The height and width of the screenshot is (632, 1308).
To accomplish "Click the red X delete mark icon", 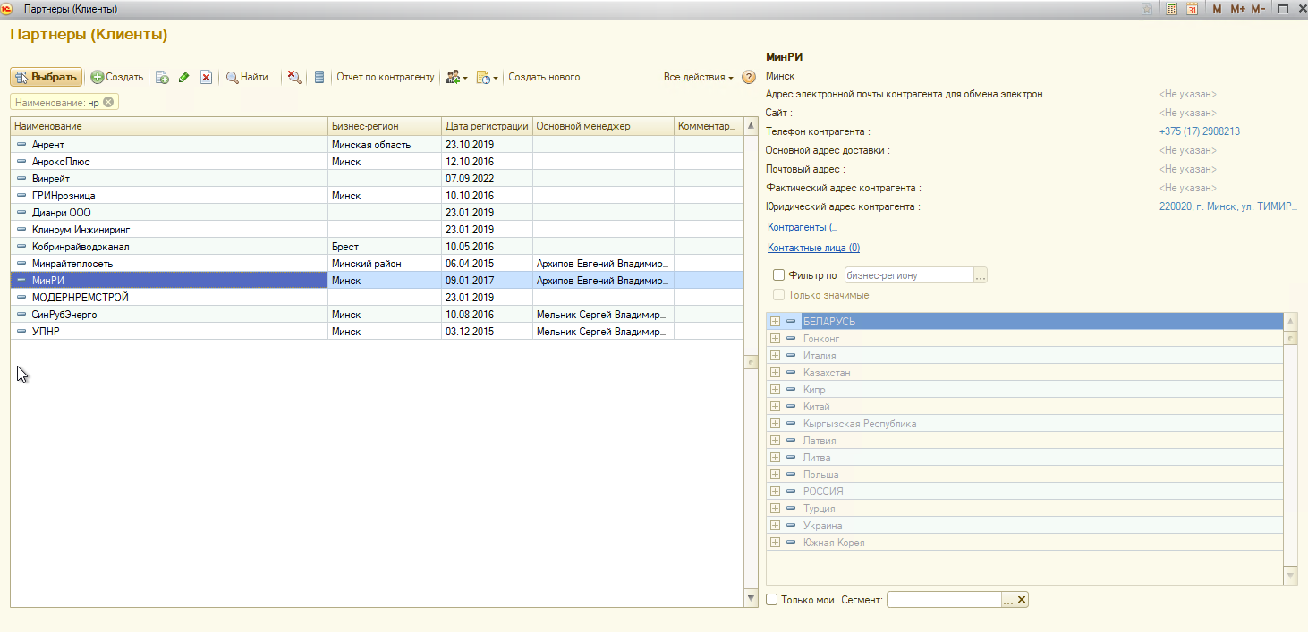I will point(206,78).
